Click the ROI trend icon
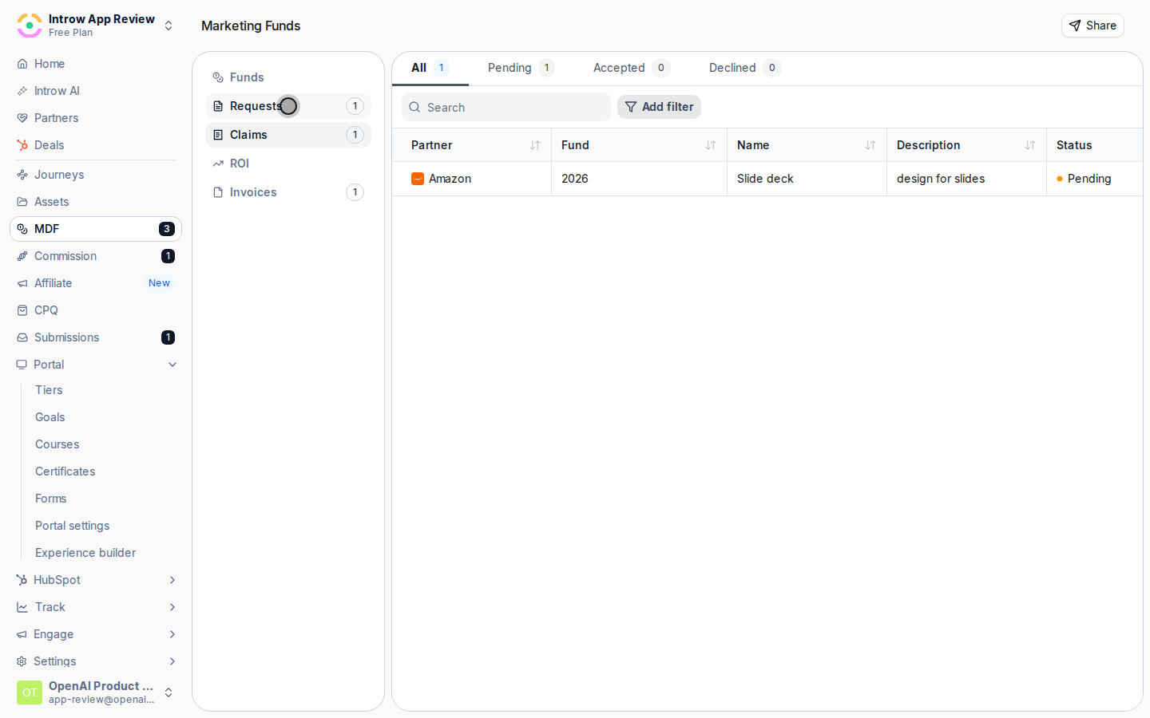The height and width of the screenshot is (718, 1150). (218, 164)
